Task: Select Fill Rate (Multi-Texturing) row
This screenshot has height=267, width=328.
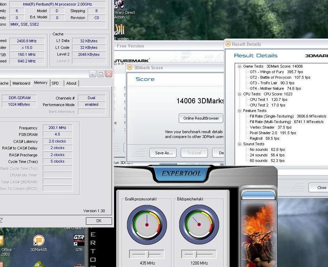Action: (287, 122)
